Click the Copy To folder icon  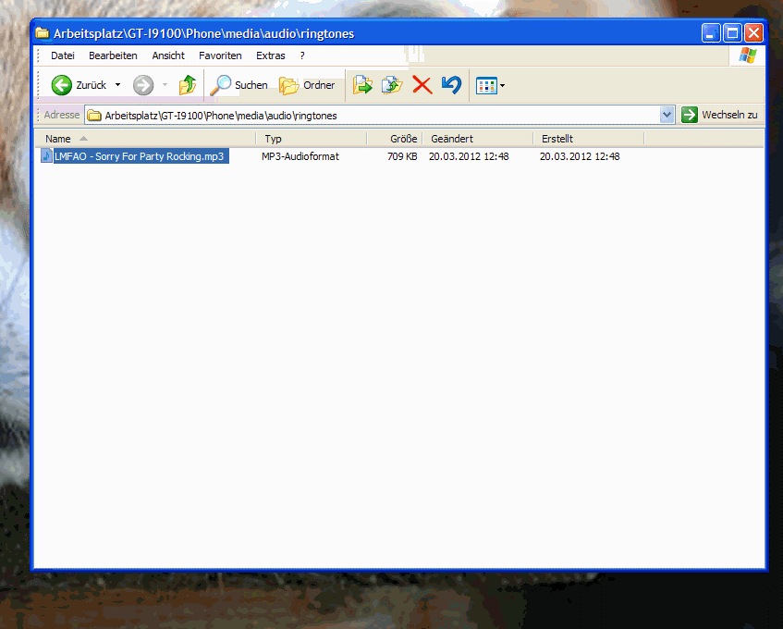tap(392, 85)
